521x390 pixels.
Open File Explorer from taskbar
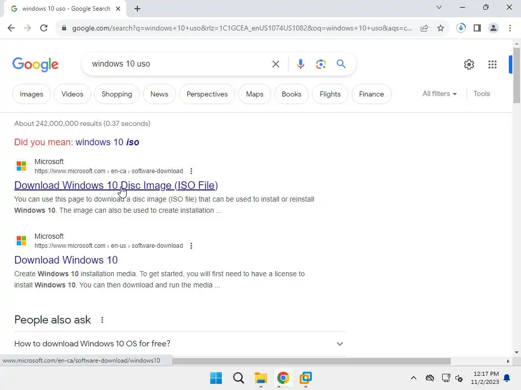[261, 378]
